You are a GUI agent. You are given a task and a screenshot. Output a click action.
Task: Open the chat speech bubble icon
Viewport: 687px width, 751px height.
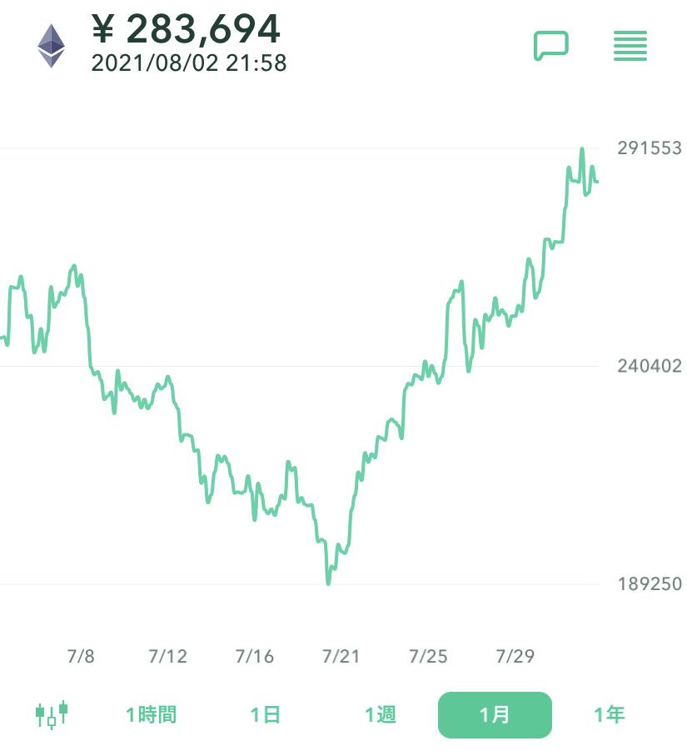(x=550, y=46)
